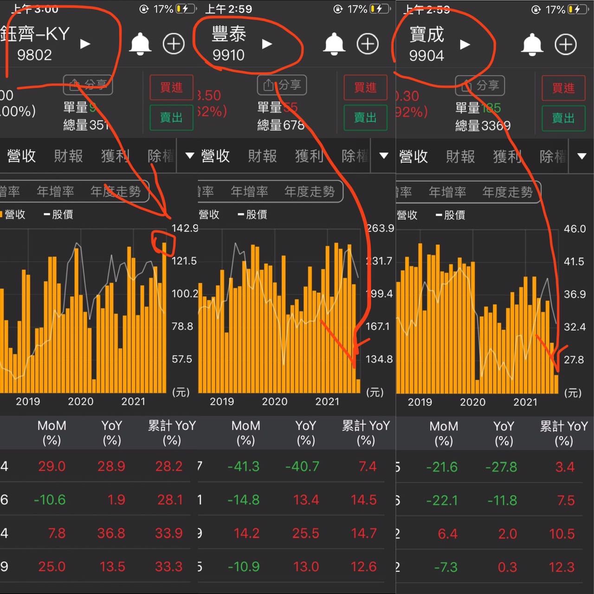Tap the bell alert icon for 鈺齊-KY 9802

(140, 44)
